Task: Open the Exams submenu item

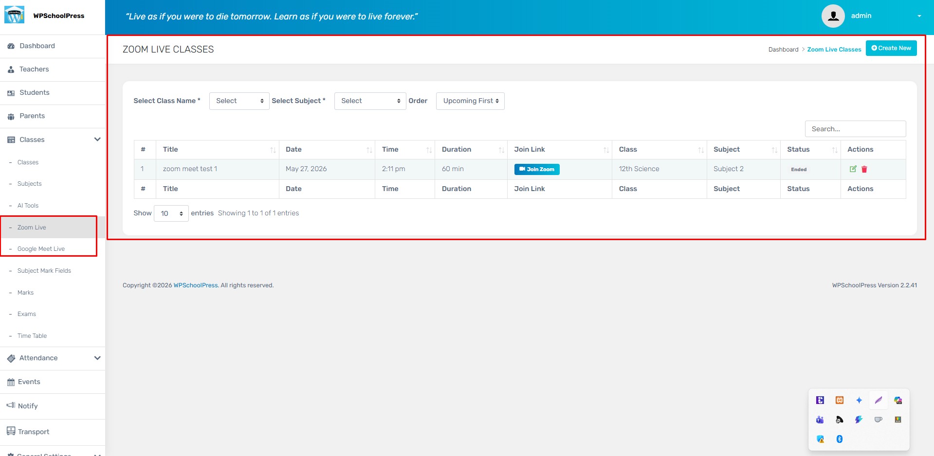Action: coord(27,314)
